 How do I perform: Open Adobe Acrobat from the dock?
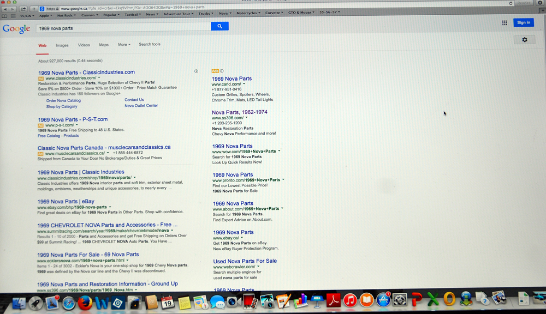[333, 300]
